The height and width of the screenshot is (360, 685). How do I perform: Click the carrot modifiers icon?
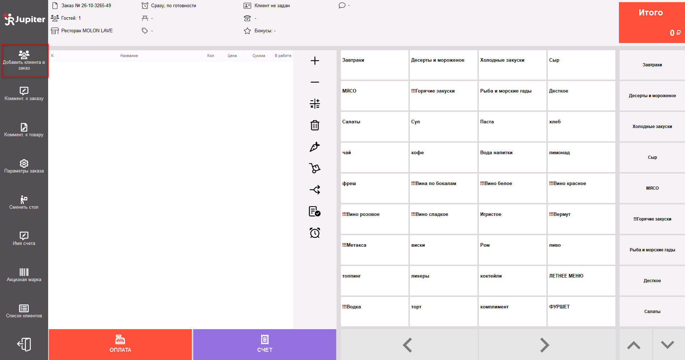point(315,147)
